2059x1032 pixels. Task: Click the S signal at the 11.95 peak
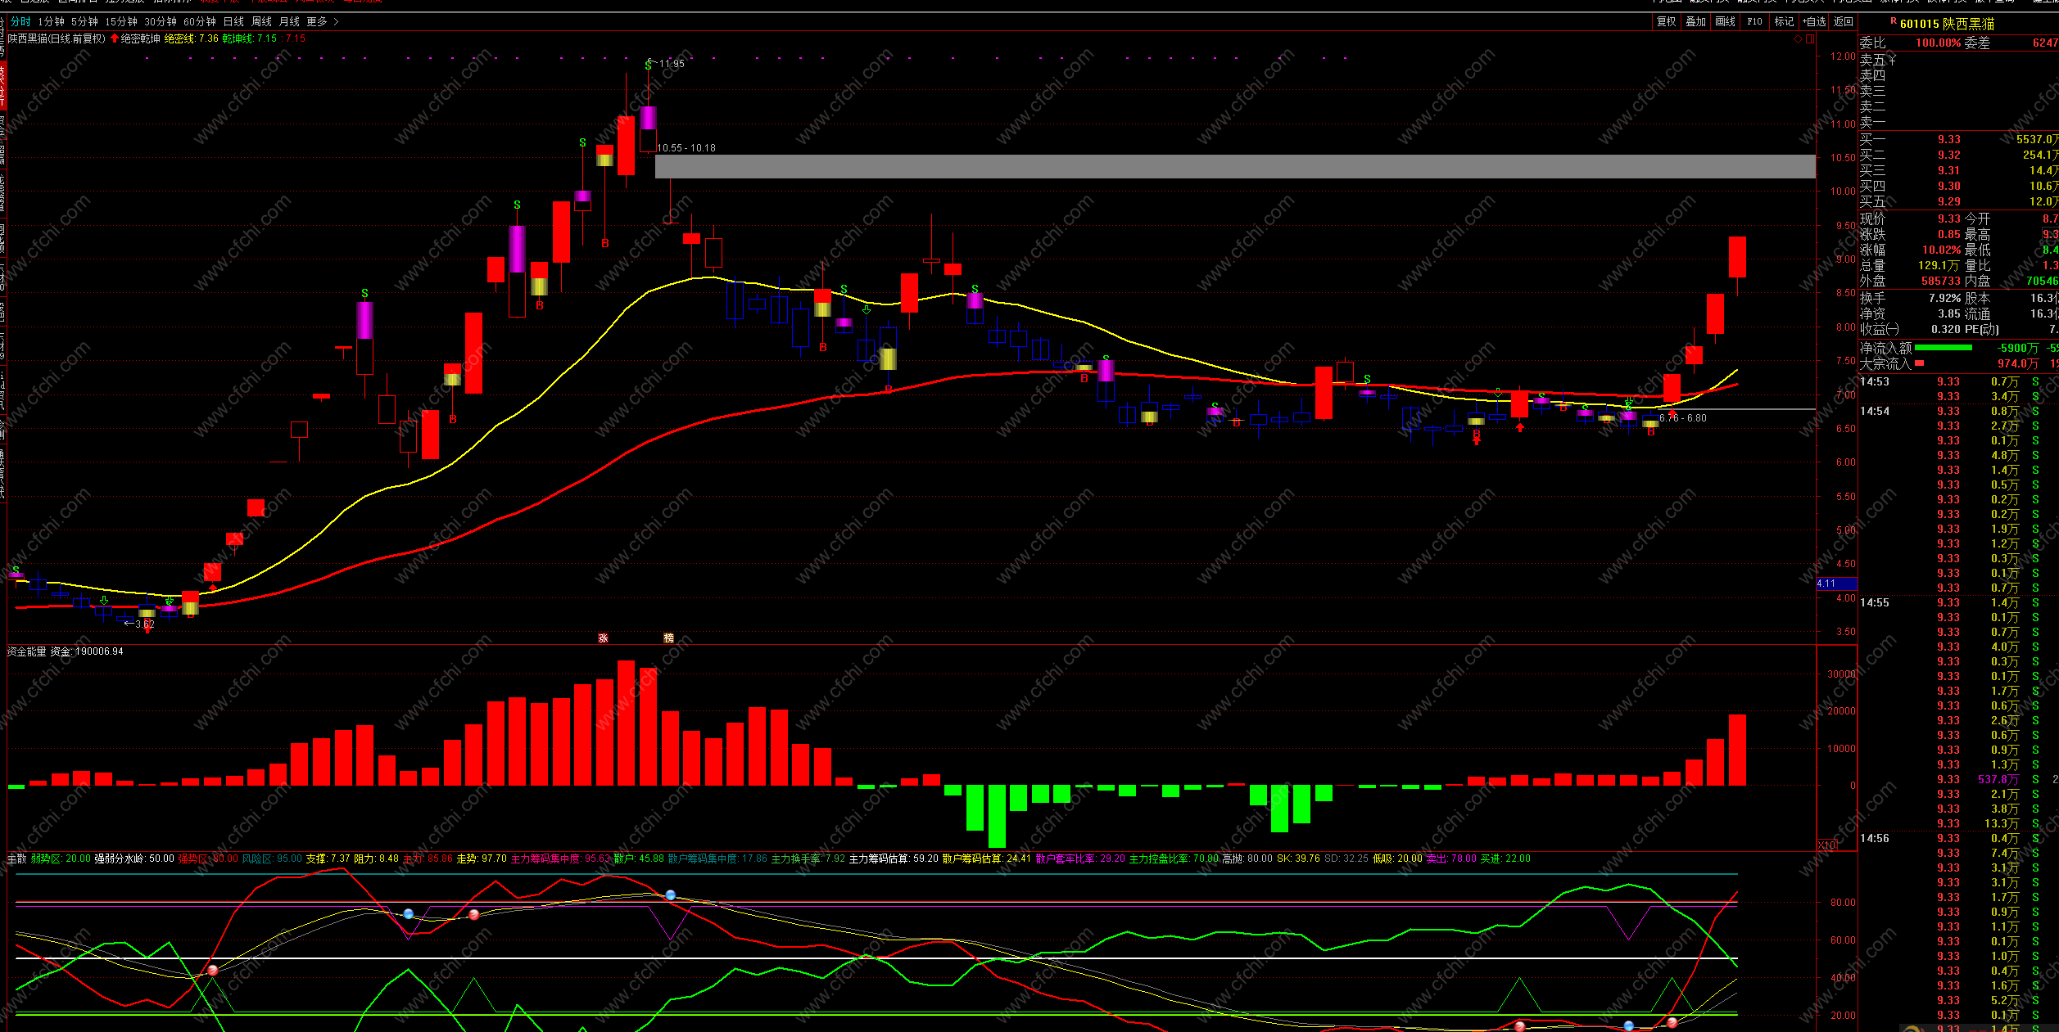coord(648,65)
